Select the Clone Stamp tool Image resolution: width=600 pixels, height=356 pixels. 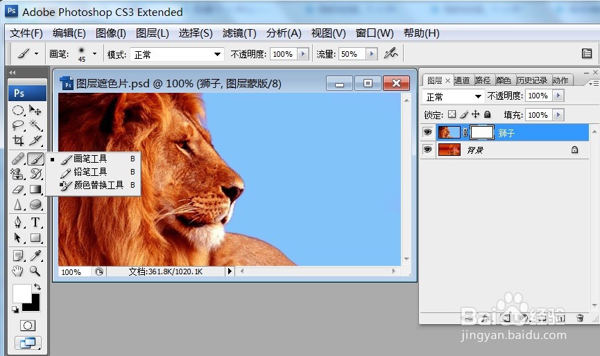(18, 174)
